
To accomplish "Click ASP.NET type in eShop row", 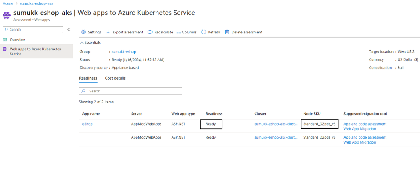I will [178, 124].
